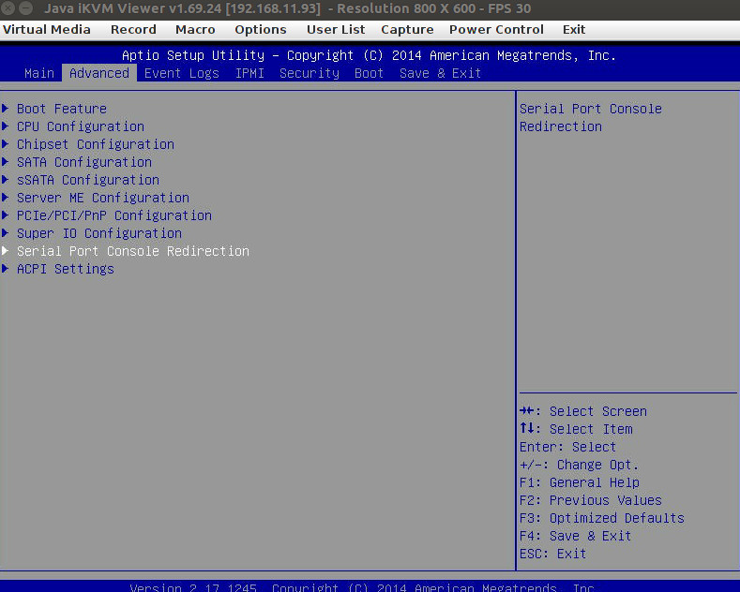Open the Options menu
740x592 pixels.
coord(261,30)
